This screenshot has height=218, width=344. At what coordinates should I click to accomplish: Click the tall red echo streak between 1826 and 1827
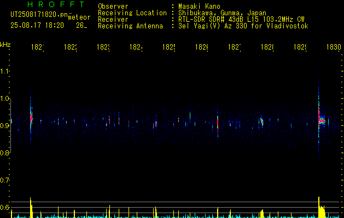[x=218, y=125]
